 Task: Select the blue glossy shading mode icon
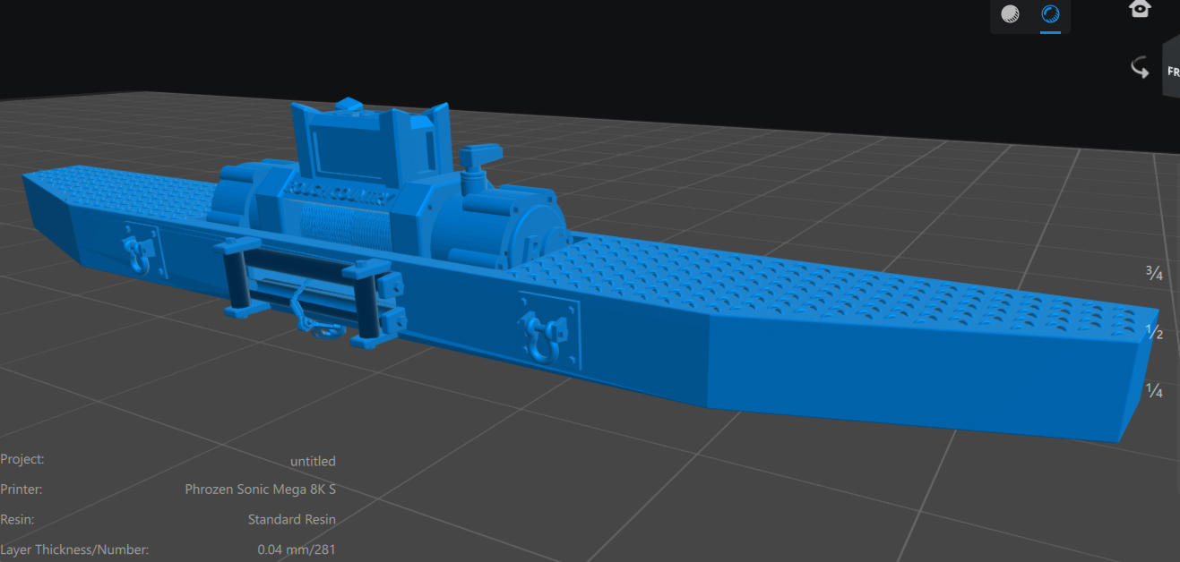1050,14
